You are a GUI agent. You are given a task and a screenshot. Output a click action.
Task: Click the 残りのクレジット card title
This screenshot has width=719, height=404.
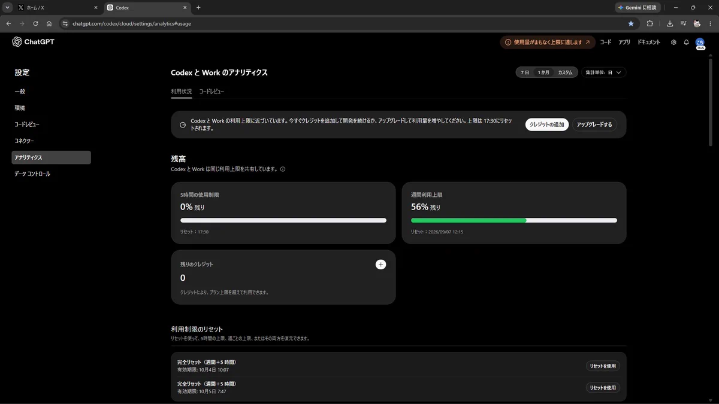197,264
